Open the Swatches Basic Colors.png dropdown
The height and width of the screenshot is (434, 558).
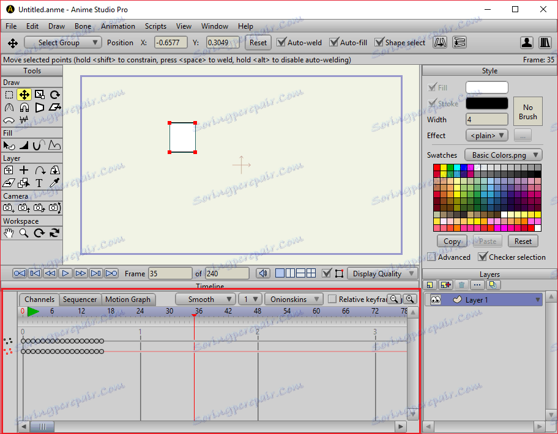point(504,155)
